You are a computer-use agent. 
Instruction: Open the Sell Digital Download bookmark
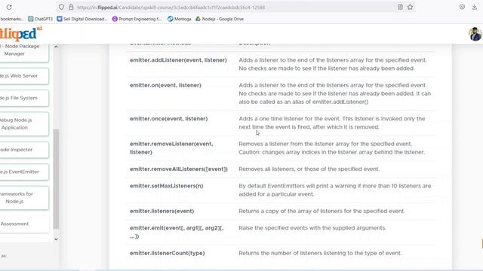tap(82, 19)
